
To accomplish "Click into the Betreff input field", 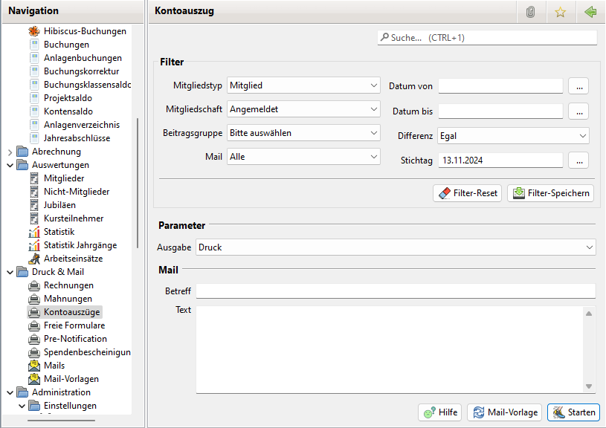I will [x=396, y=291].
